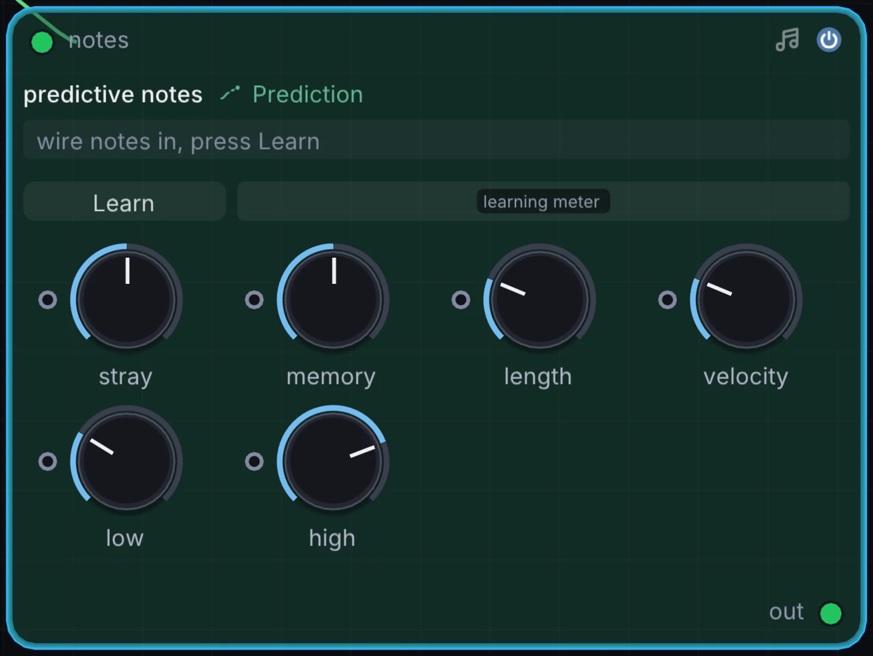Viewport: 873px width, 656px height.
Task: Click the length knob
Action: point(539,299)
